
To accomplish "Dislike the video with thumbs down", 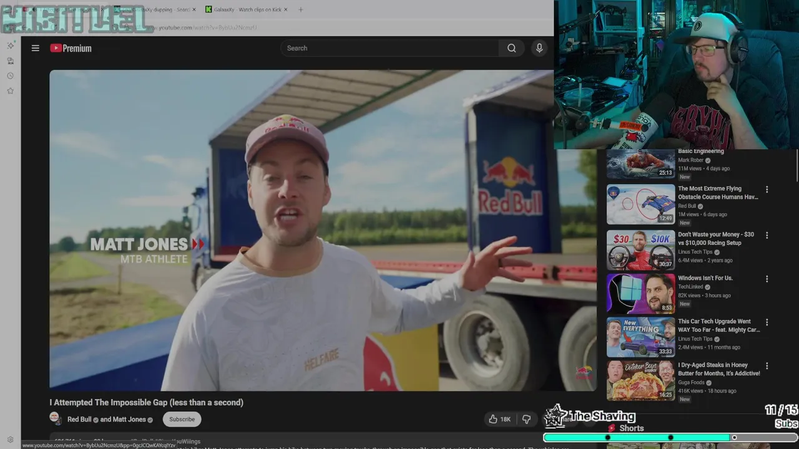I will 526,419.
